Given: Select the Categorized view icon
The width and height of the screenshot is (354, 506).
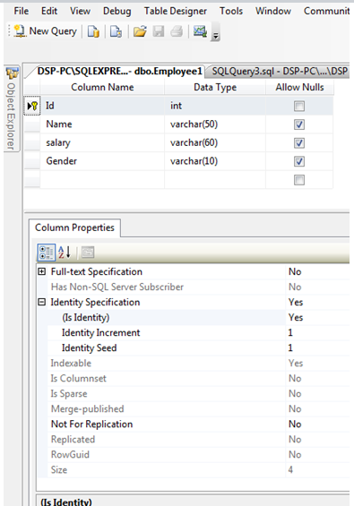Looking at the screenshot, I should 47,253.
